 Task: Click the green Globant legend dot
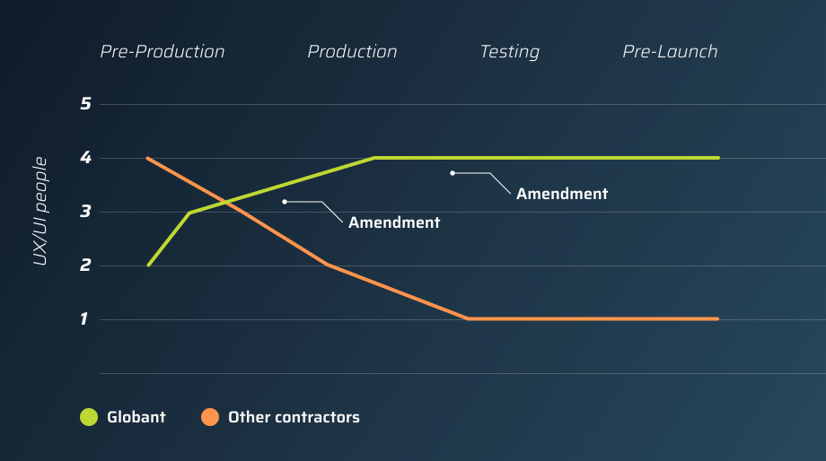pyautogui.click(x=88, y=417)
